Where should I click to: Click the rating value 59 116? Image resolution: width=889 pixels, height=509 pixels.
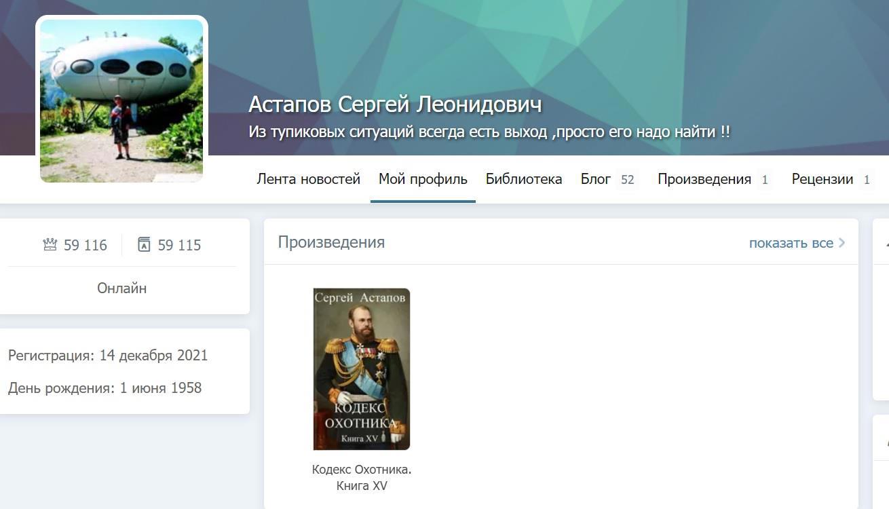click(x=86, y=245)
